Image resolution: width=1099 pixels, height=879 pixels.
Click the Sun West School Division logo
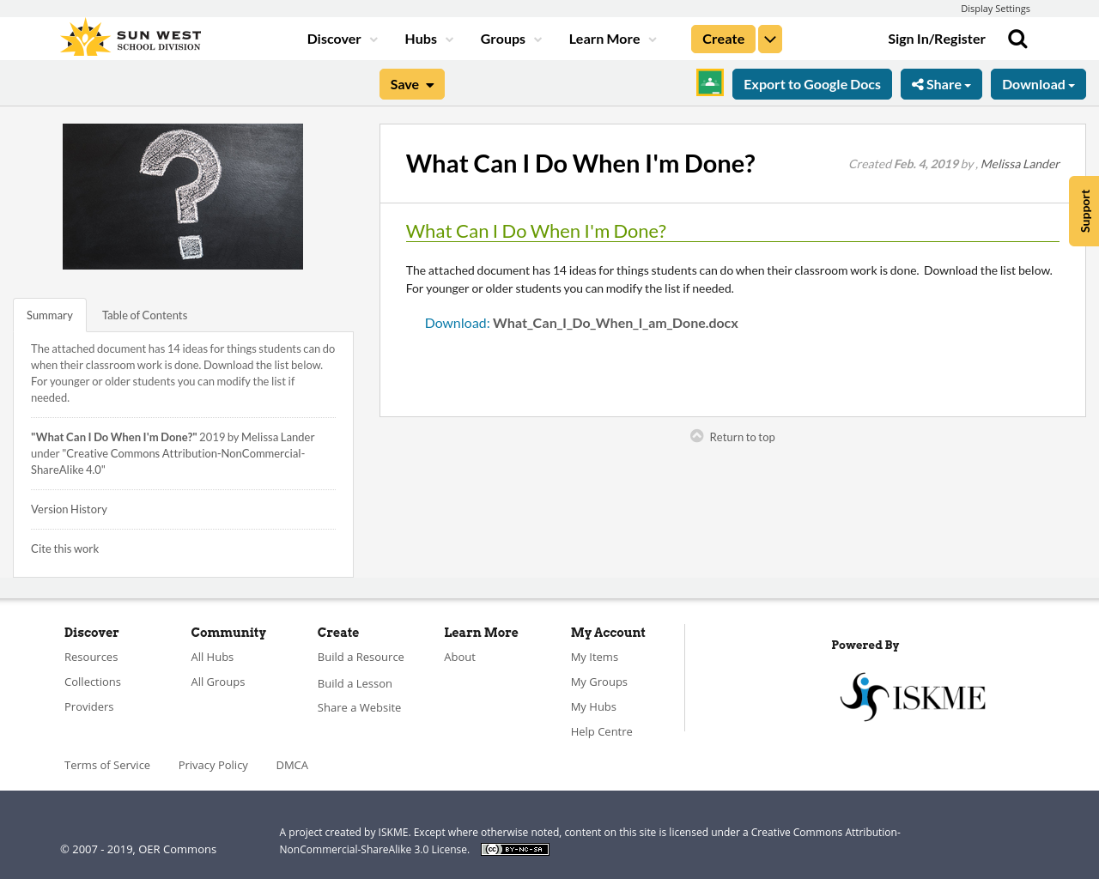(x=130, y=36)
